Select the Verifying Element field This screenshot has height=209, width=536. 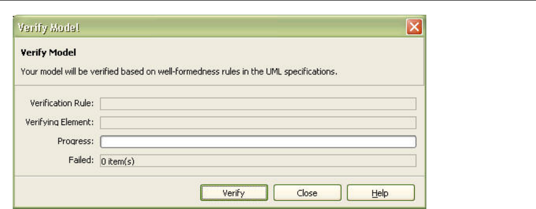tap(258, 122)
